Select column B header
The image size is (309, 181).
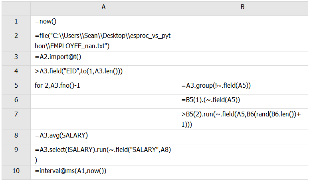[242, 8]
